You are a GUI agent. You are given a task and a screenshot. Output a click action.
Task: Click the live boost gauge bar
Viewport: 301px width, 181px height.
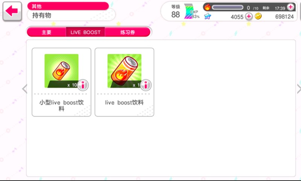coord(228,7)
